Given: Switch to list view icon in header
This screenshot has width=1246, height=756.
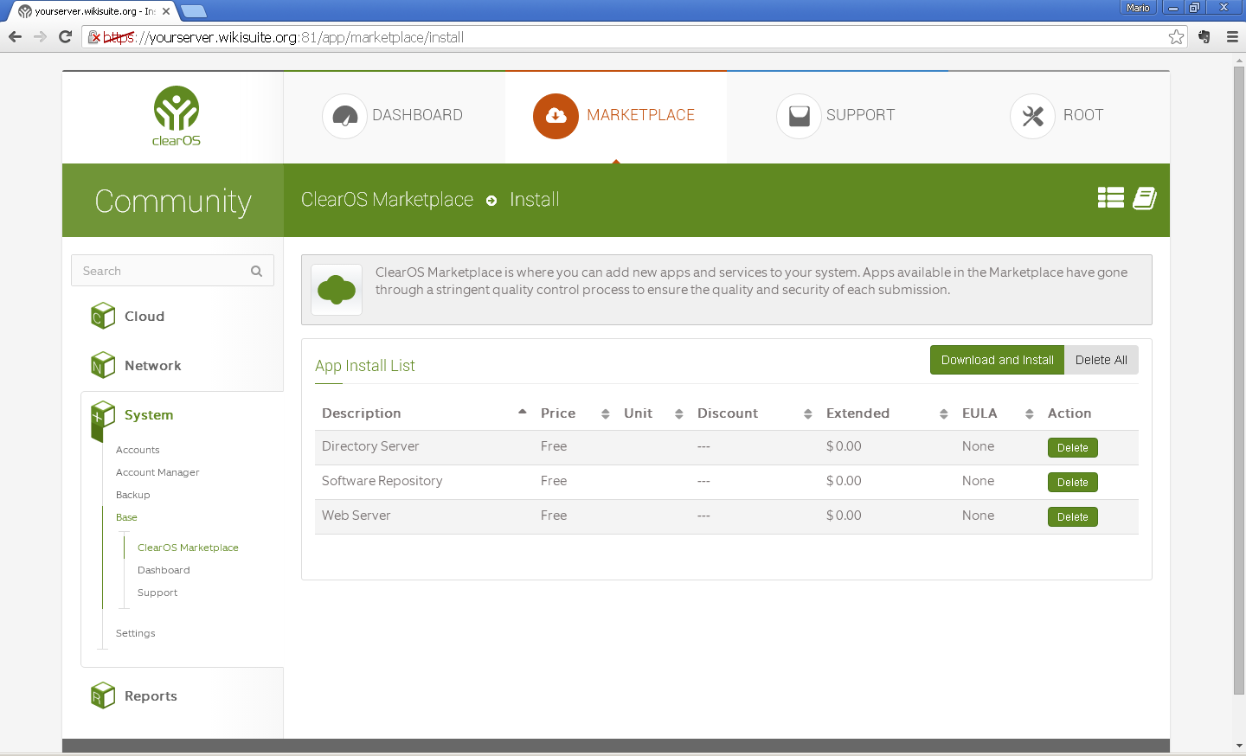Looking at the screenshot, I should [1110, 198].
